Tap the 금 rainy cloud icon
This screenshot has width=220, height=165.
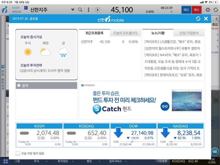click(x=63, y=52)
